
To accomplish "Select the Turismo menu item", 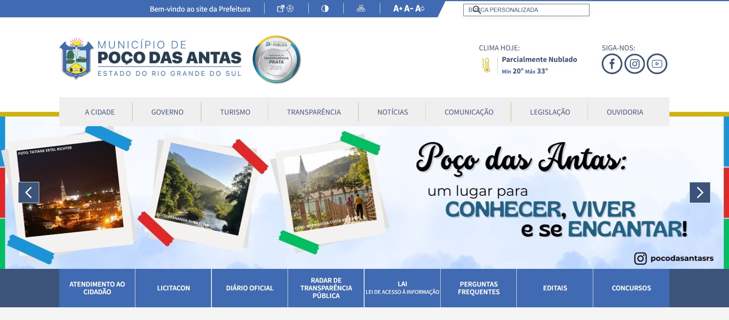I will coord(235,112).
